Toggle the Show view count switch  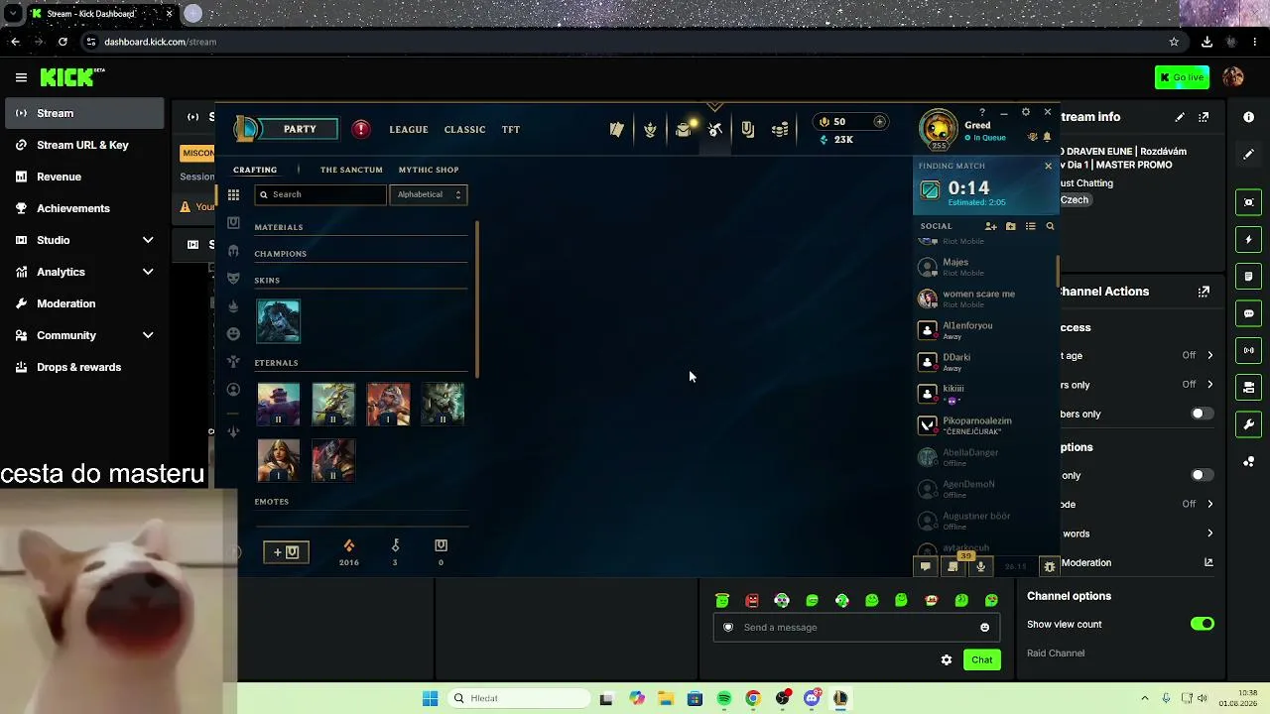point(1202,625)
